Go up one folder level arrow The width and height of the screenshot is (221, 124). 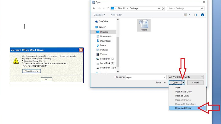[x=108, y=9]
